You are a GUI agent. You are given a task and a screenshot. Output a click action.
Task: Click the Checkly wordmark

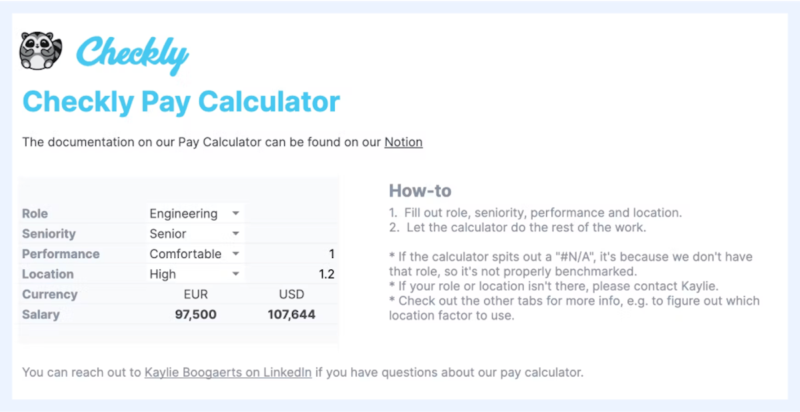tap(131, 53)
